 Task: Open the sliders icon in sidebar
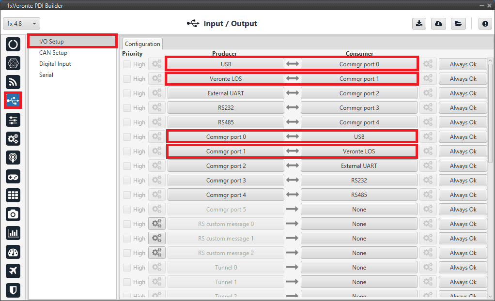pos(13,120)
